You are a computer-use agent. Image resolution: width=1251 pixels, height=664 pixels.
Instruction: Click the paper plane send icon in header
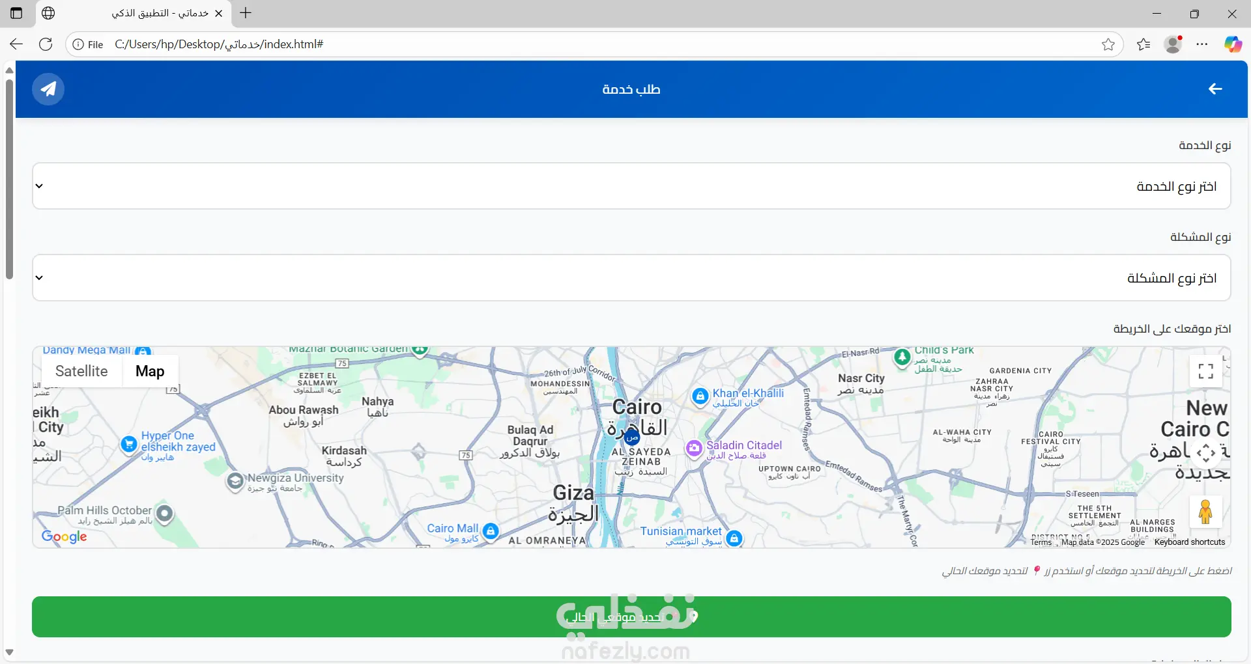click(x=48, y=89)
